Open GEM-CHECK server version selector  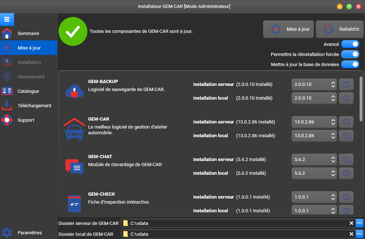(314, 197)
